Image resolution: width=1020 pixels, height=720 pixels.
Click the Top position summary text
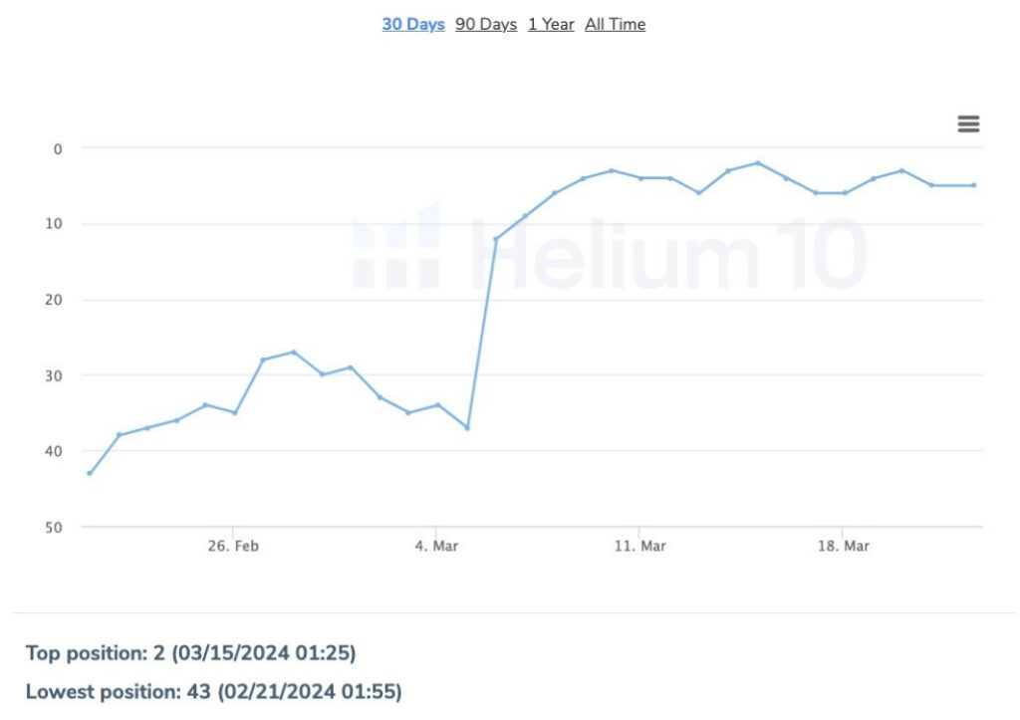(189, 652)
